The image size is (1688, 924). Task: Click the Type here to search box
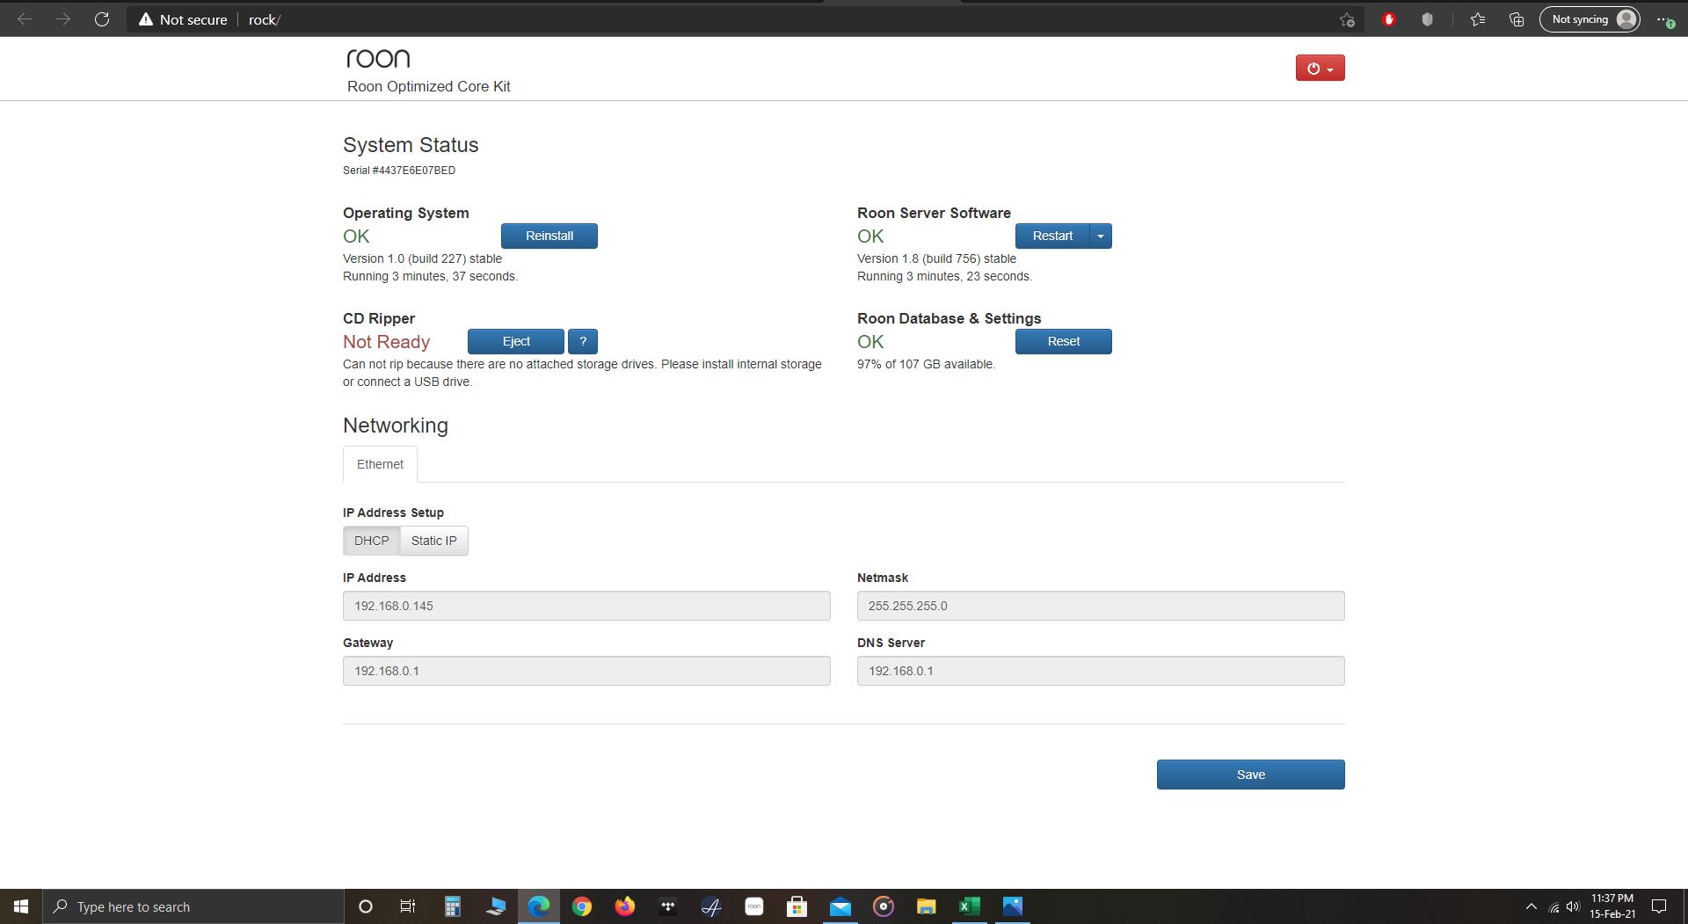[x=193, y=906]
